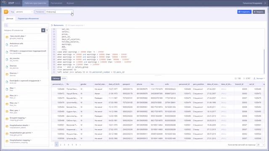Click the table icon of filter_lvl
The height and width of the screenshot is (151, 269).
(x=7, y=96)
